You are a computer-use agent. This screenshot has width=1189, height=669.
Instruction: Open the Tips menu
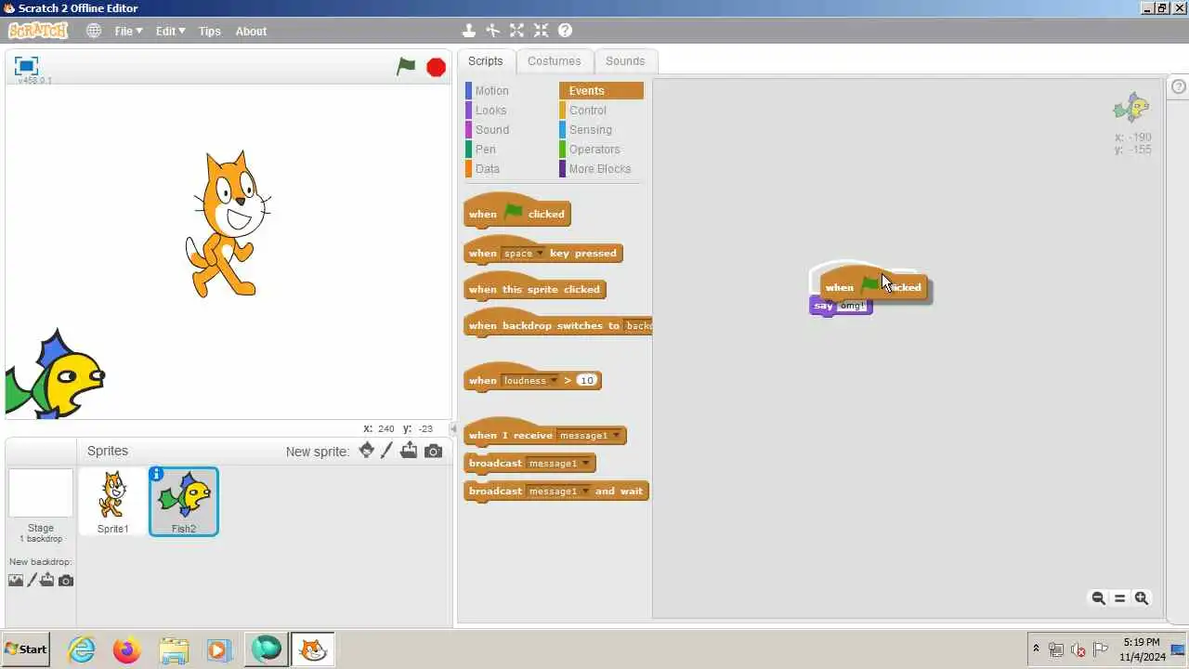pos(210,31)
